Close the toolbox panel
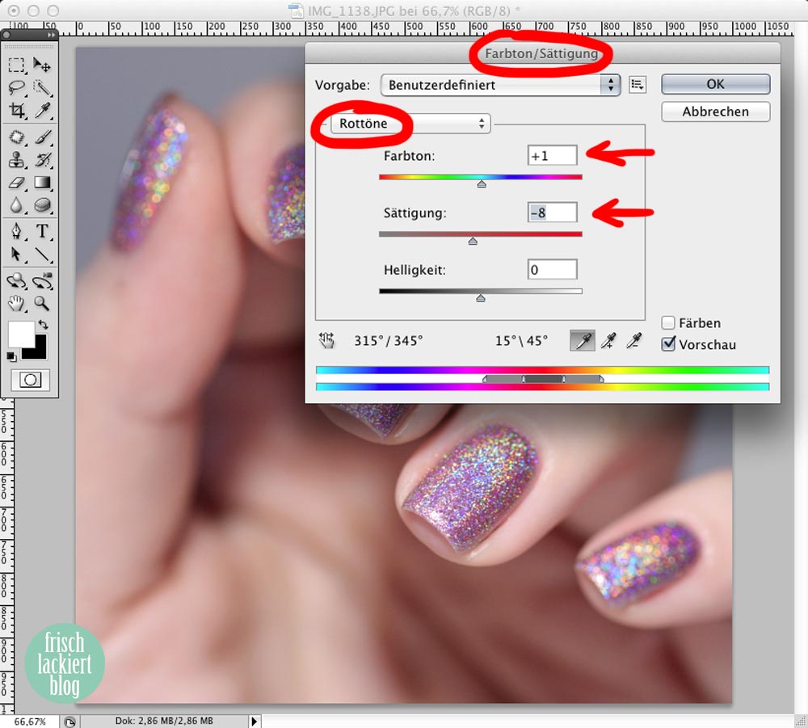 click(6, 35)
